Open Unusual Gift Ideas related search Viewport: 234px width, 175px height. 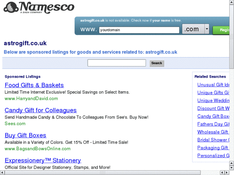[x=213, y=85]
